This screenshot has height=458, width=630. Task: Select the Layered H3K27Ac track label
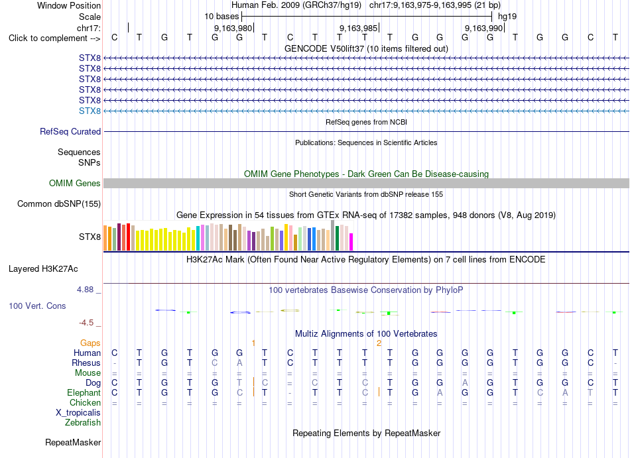43,269
